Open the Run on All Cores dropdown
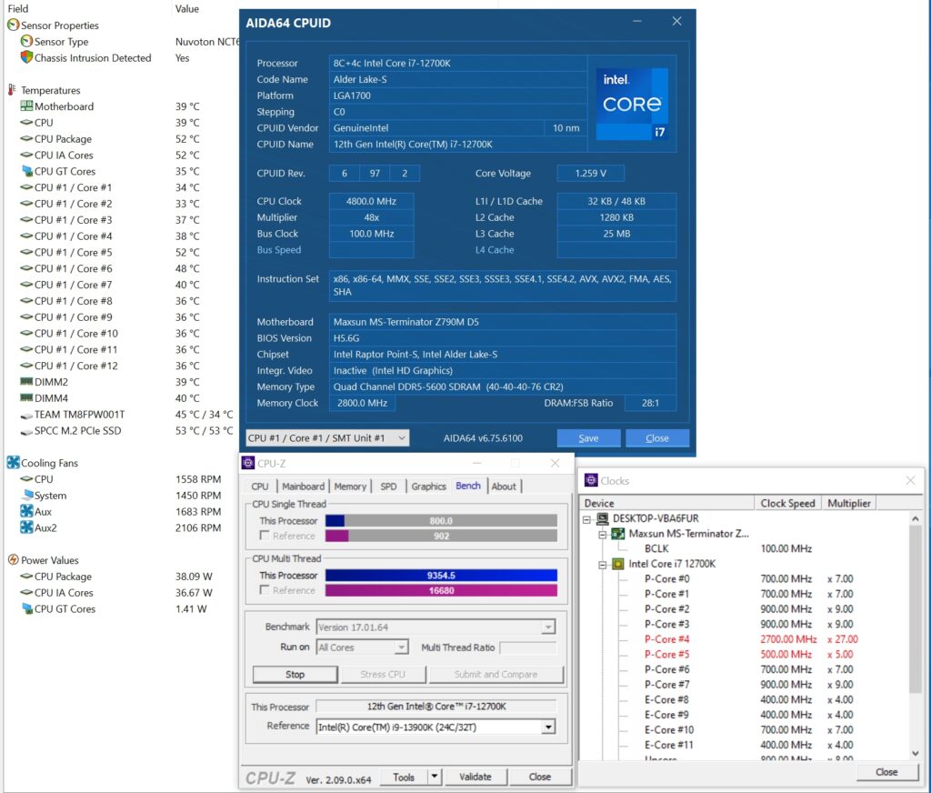Screen dimensions: 931x793 (x=402, y=647)
